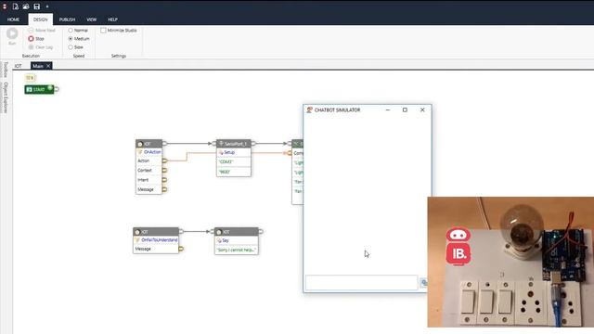The height and width of the screenshot is (334, 594).
Task: Minimize the Chatbot Simulator window
Action: pyautogui.click(x=388, y=109)
